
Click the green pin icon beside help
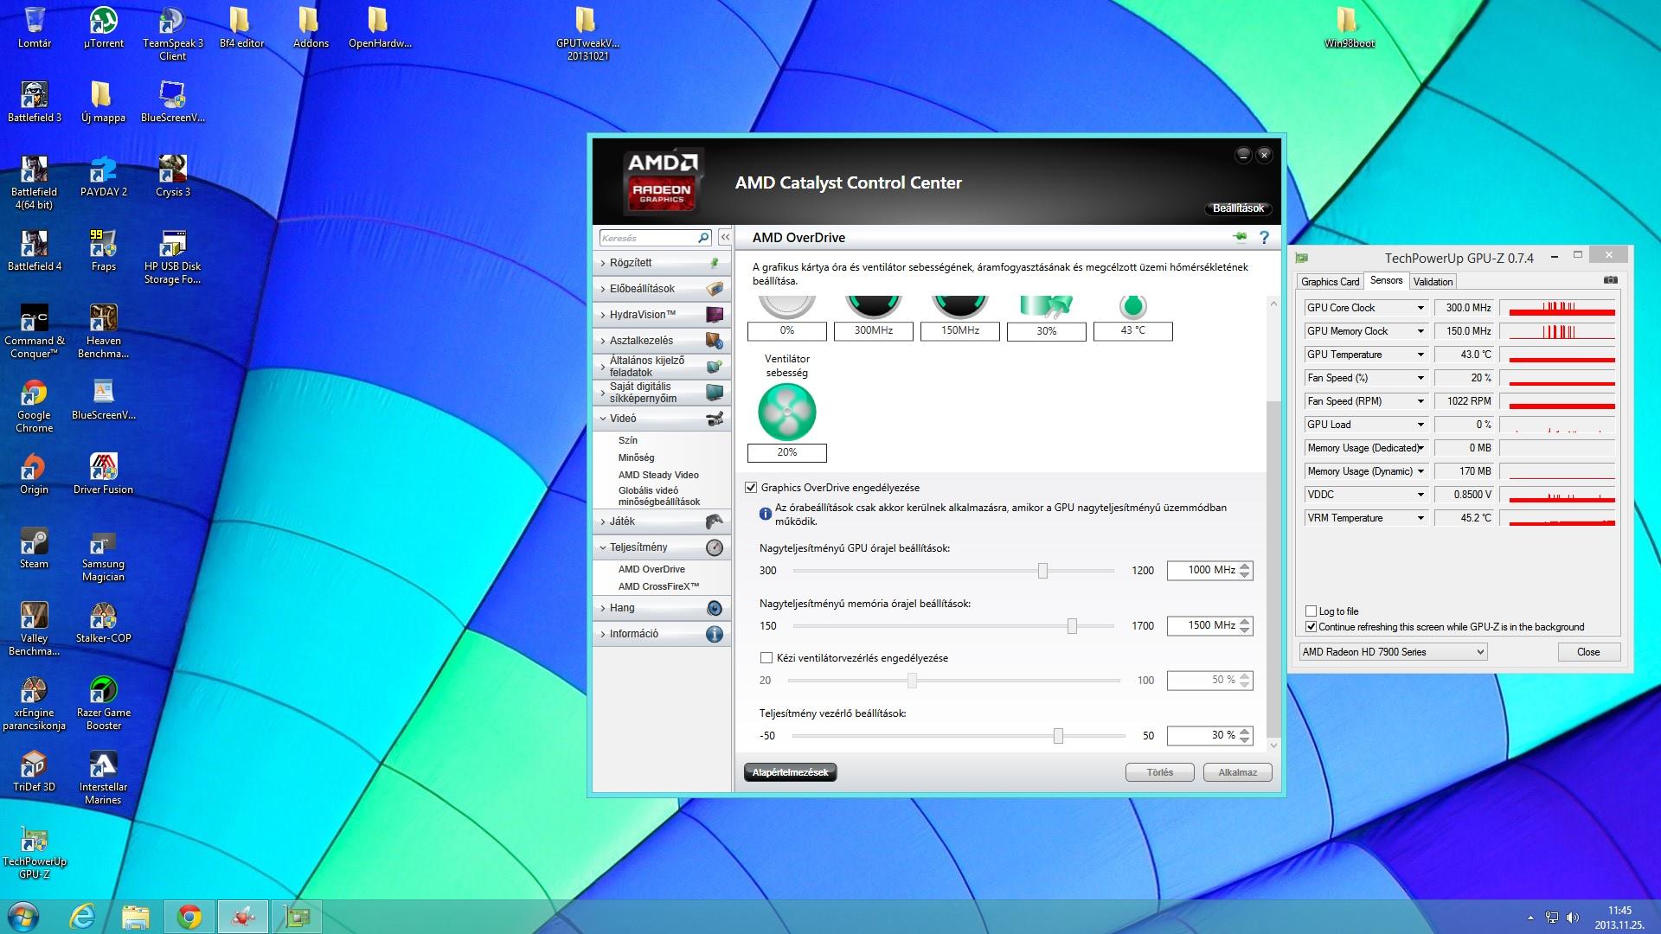point(1240,237)
